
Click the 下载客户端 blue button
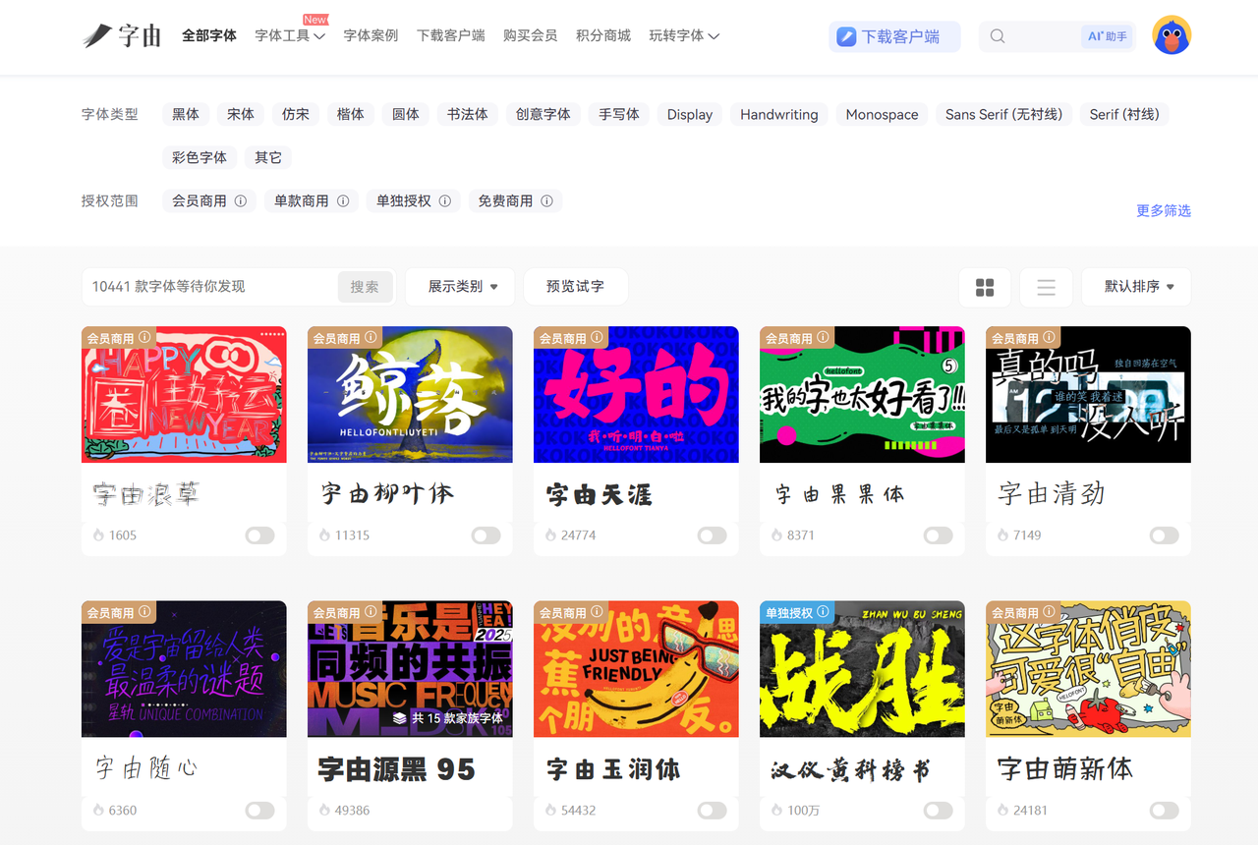894,36
